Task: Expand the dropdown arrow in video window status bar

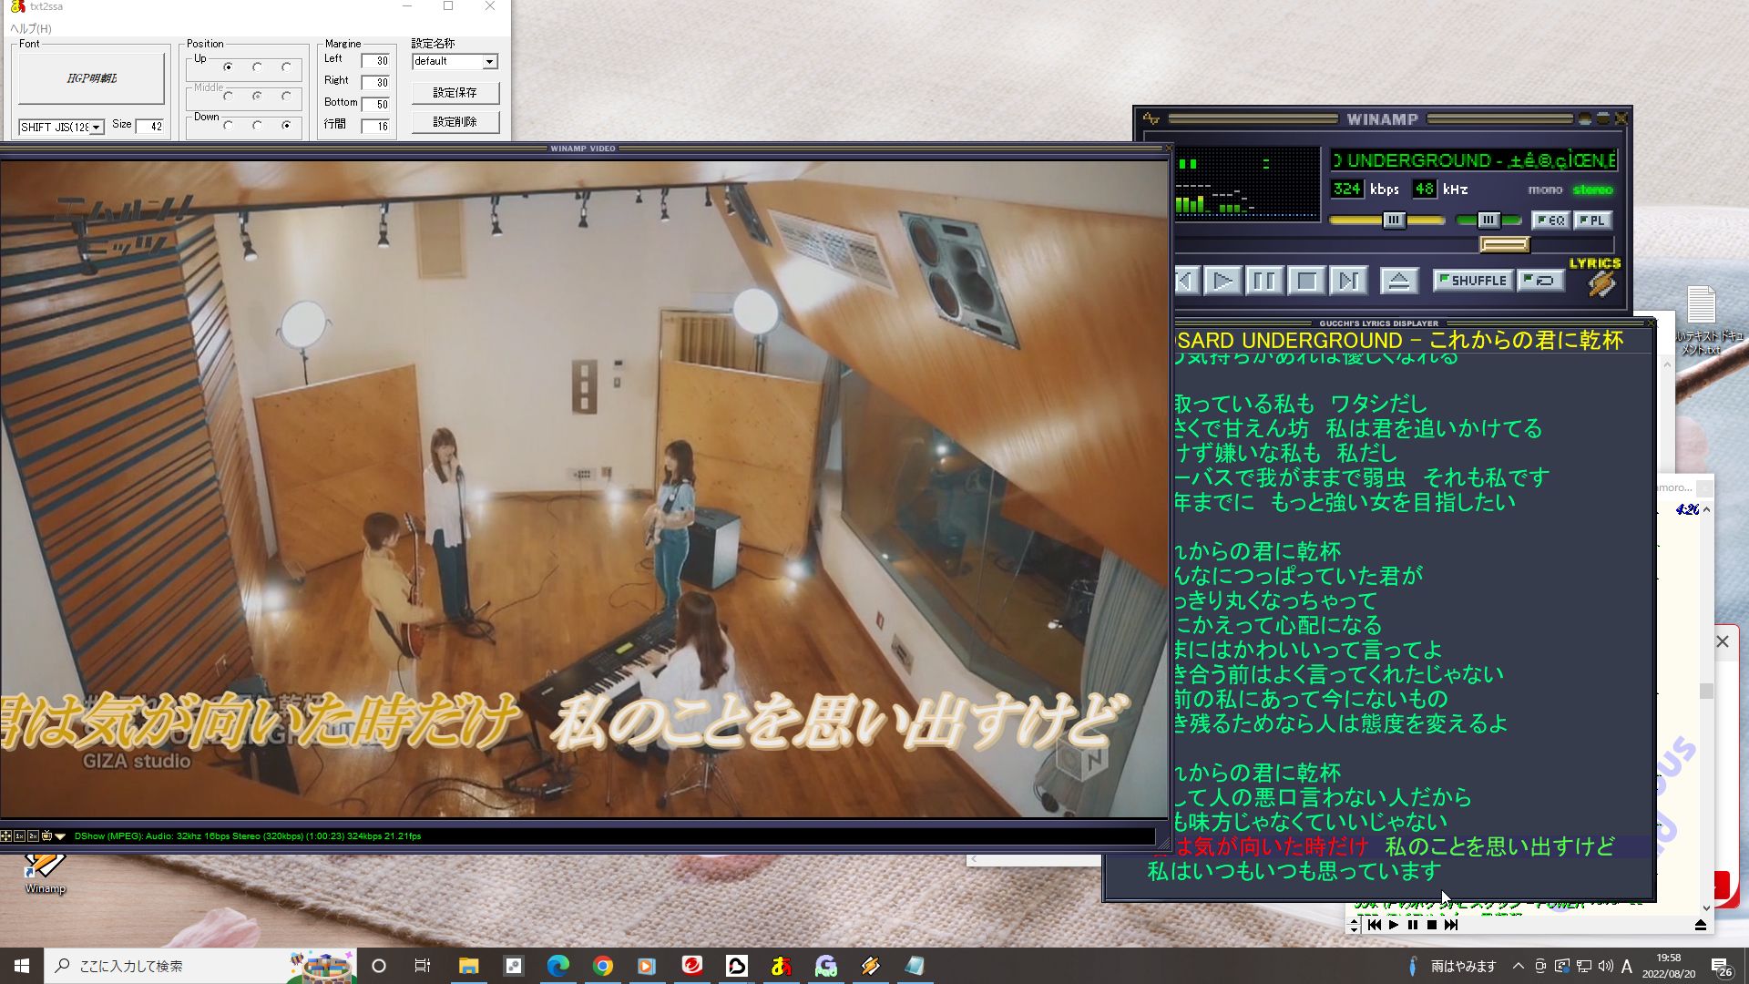Action: pyautogui.click(x=60, y=835)
